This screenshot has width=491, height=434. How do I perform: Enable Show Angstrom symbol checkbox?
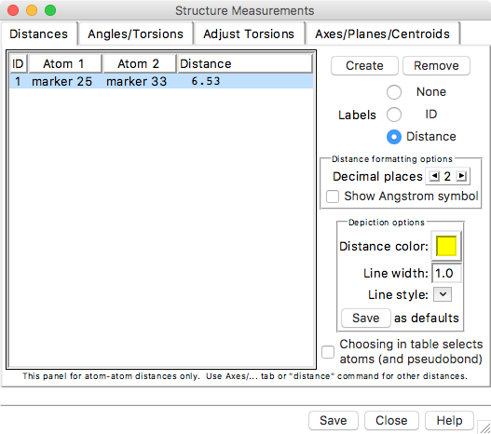[333, 197]
